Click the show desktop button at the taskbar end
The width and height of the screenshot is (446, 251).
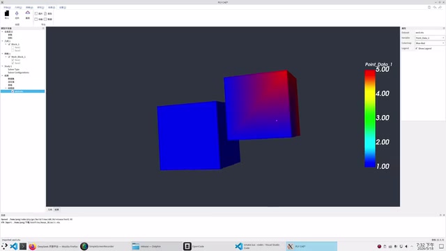click(441, 246)
